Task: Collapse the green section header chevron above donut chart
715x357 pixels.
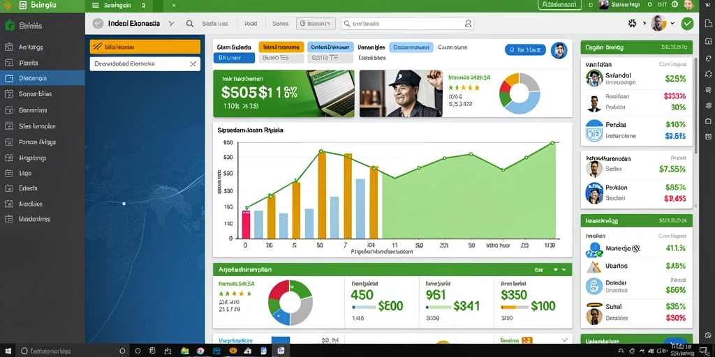Action: click(564, 270)
